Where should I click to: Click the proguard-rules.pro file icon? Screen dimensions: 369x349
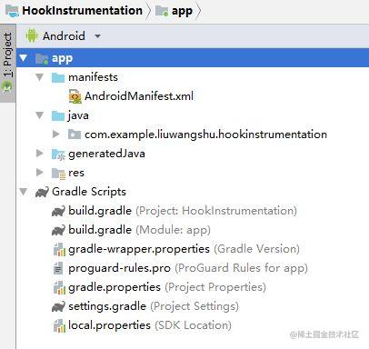point(58,268)
